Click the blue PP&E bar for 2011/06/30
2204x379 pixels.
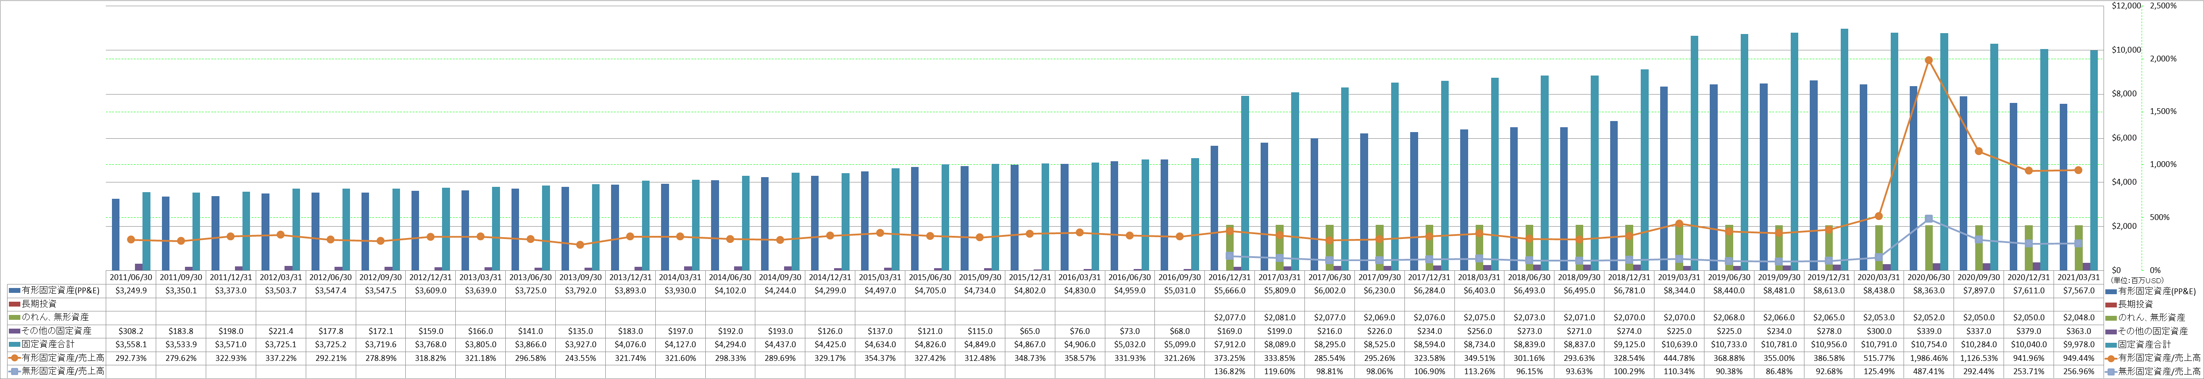(115, 235)
